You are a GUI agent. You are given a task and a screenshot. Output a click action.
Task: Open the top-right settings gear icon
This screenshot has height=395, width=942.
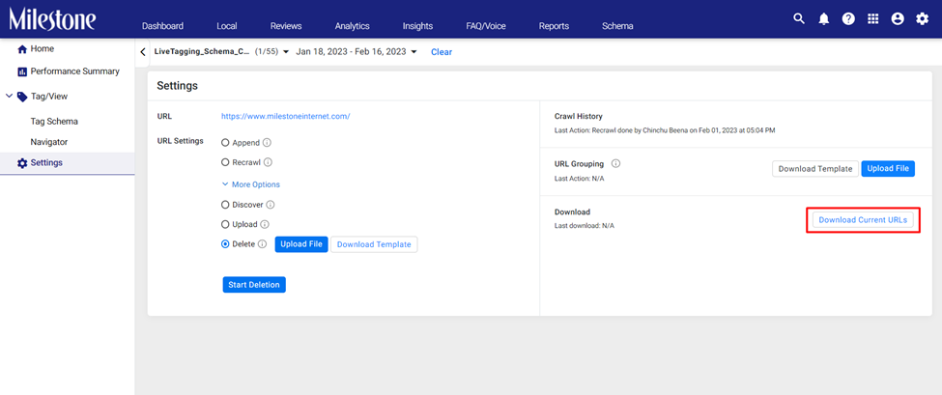coord(922,19)
